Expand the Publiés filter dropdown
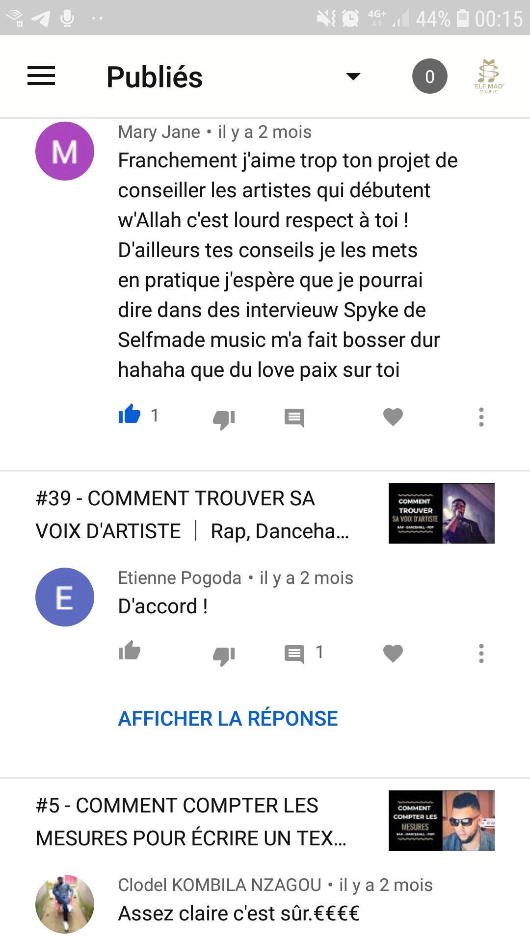 click(353, 76)
